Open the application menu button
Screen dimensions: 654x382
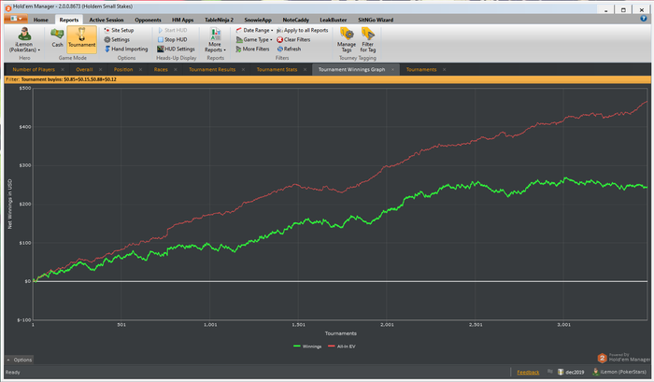[x=16, y=19]
